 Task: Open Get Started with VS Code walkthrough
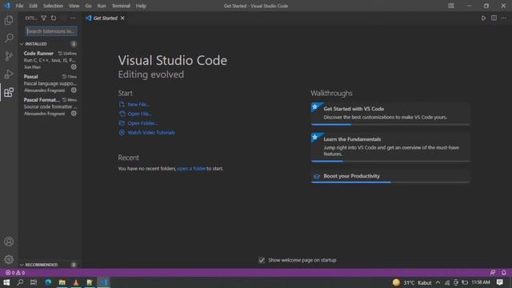tap(390, 114)
